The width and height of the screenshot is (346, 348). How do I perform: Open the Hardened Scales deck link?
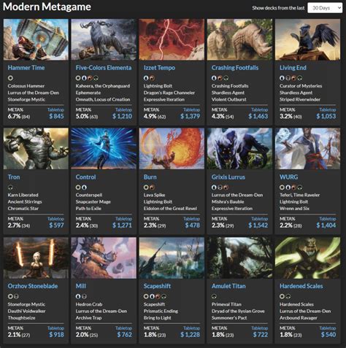click(x=301, y=286)
